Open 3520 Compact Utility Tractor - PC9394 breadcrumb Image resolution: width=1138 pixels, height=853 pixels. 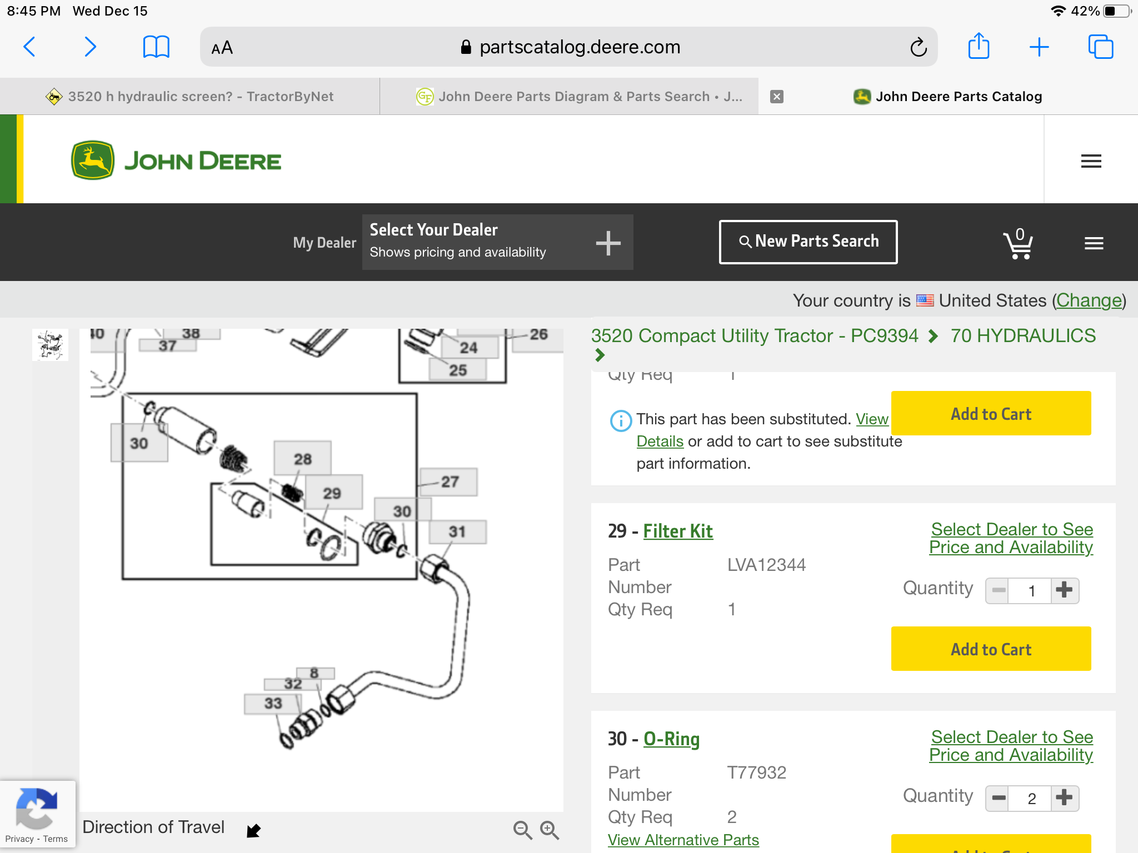tap(755, 336)
